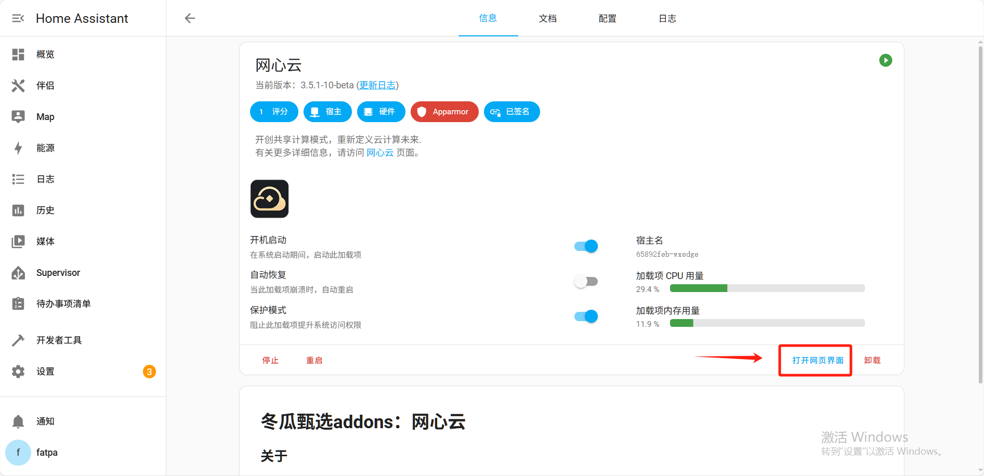Screen dimensions: 984x476
Task: Click the 冬瓜甄选addons：网心云 heading
Action: click(x=363, y=421)
